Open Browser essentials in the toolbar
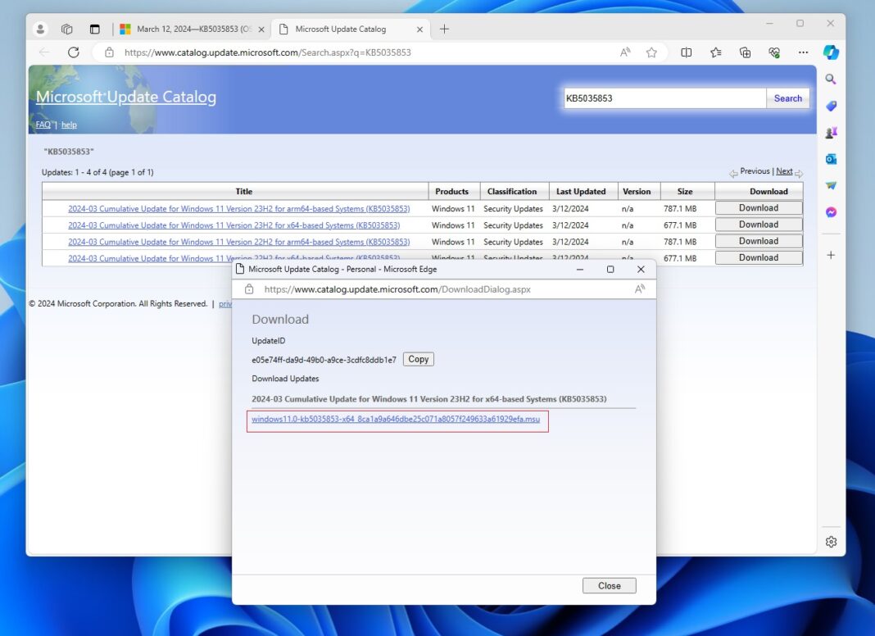 pos(773,52)
